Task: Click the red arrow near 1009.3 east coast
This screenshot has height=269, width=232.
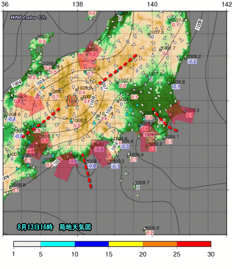Action: [x=180, y=113]
